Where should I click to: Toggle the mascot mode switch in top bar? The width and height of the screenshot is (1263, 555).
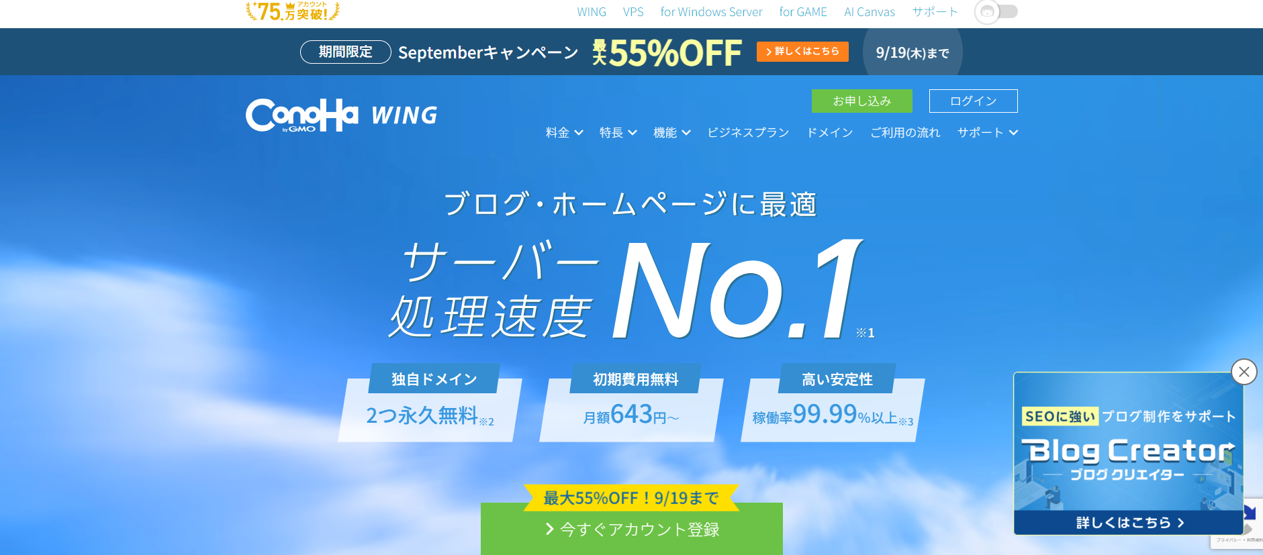996,11
